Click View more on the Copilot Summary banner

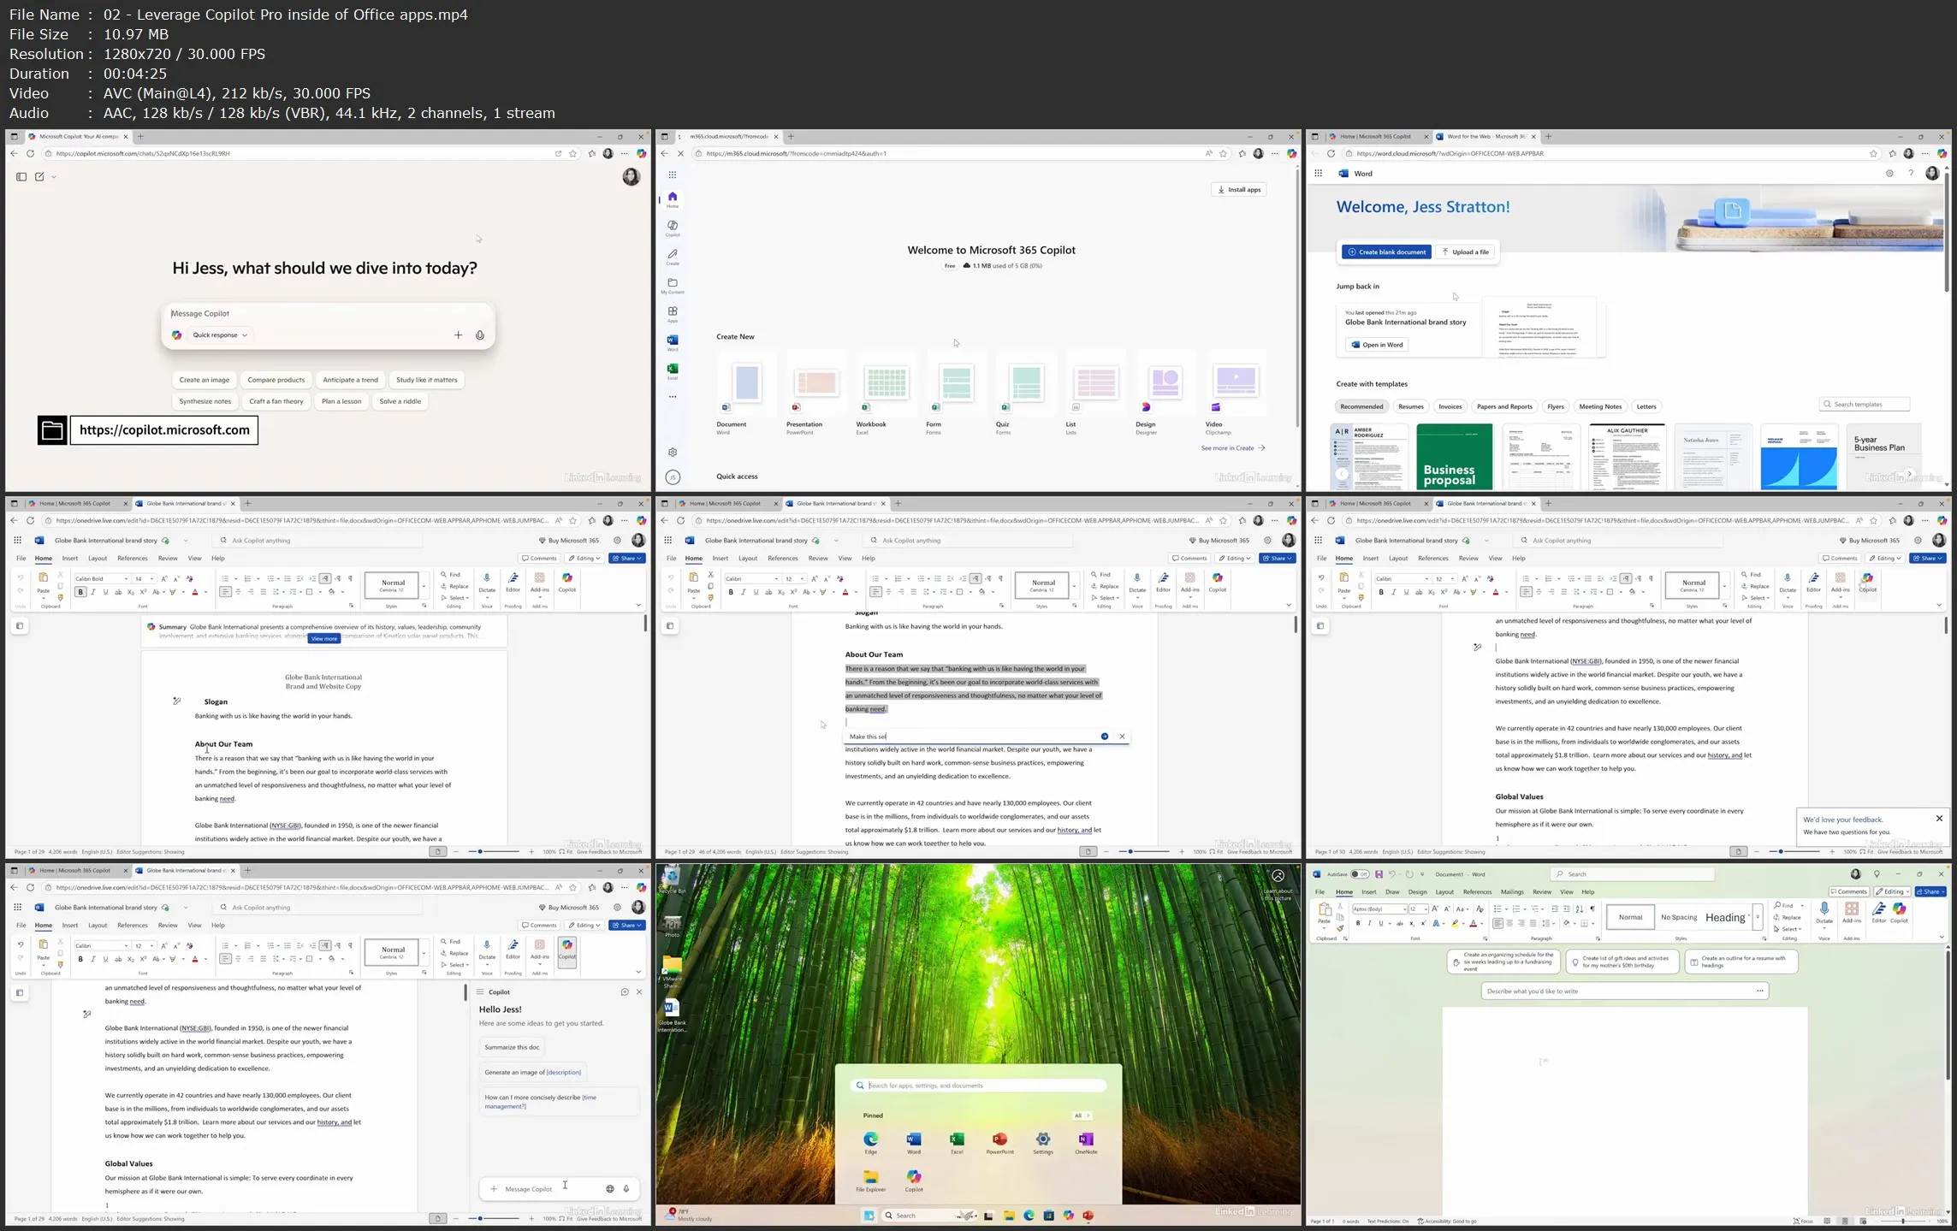pyautogui.click(x=324, y=639)
